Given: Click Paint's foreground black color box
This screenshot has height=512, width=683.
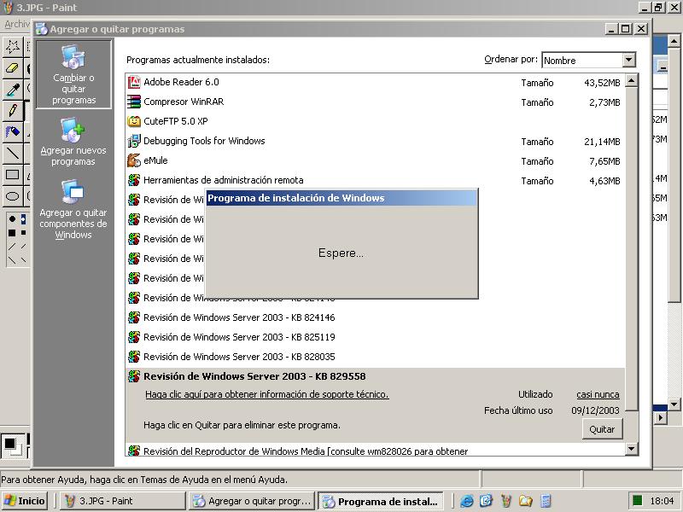Looking at the screenshot, I should 9,443.
